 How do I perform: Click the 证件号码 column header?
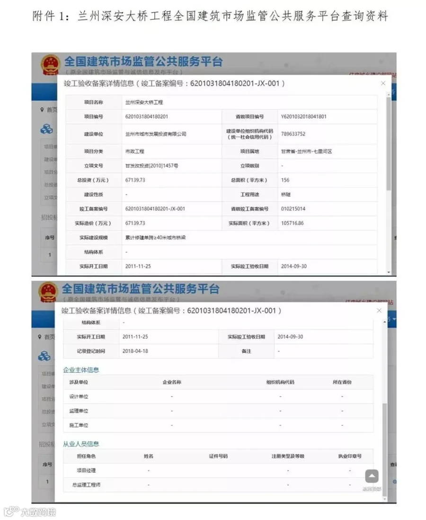click(x=218, y=456)
